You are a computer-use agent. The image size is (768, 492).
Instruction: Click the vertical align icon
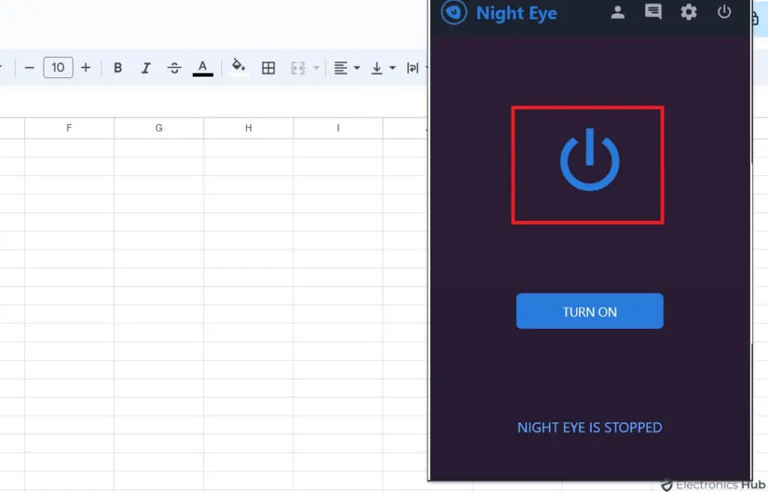point(376,67)
